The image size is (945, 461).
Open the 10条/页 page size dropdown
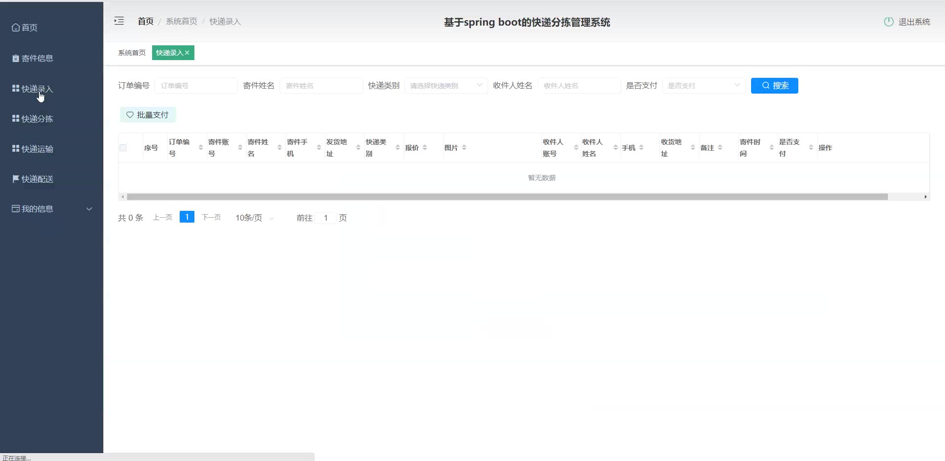[254, 218]
